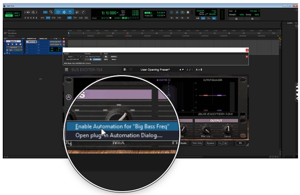The width and height of the screenshot is (300, 195).
Task: Click the LOW band handle in Output Equalizer
Action: pos(206,95)
